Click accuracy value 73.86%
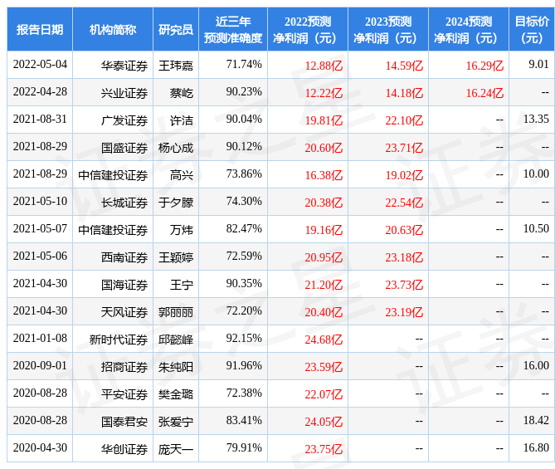Screen dimensions: 555x469 pyautogui.click(x=244, y=174)
